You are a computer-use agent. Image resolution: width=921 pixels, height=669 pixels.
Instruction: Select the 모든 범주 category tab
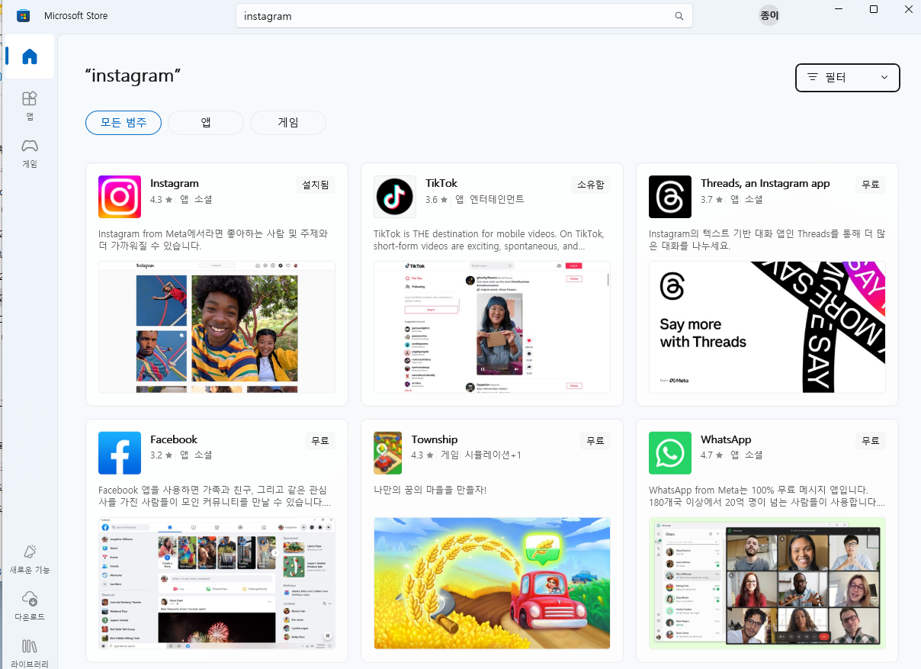pyautogui.click(x=124, y=123)
